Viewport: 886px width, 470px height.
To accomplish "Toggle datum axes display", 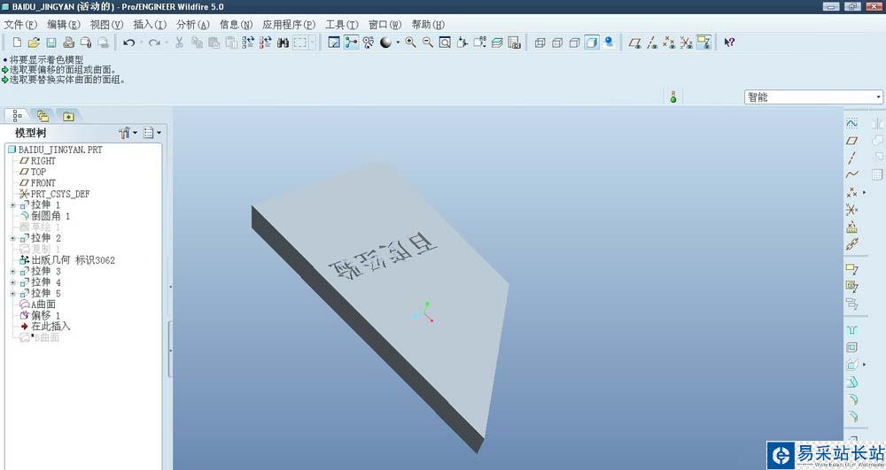I will (x=651, y=42).
